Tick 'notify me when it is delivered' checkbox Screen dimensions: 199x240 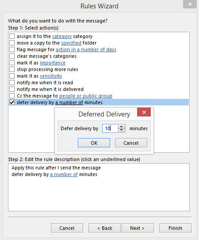pyautogui.click(x=12, y=89)
